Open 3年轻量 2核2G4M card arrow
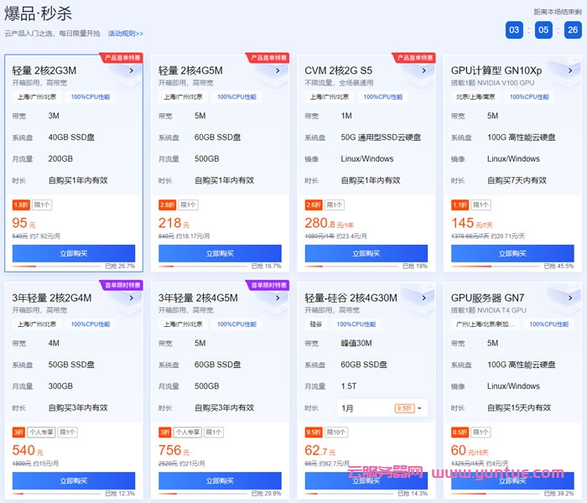Image resolution: width=587 pixels, height=503 pixels. tap(132, 297)
